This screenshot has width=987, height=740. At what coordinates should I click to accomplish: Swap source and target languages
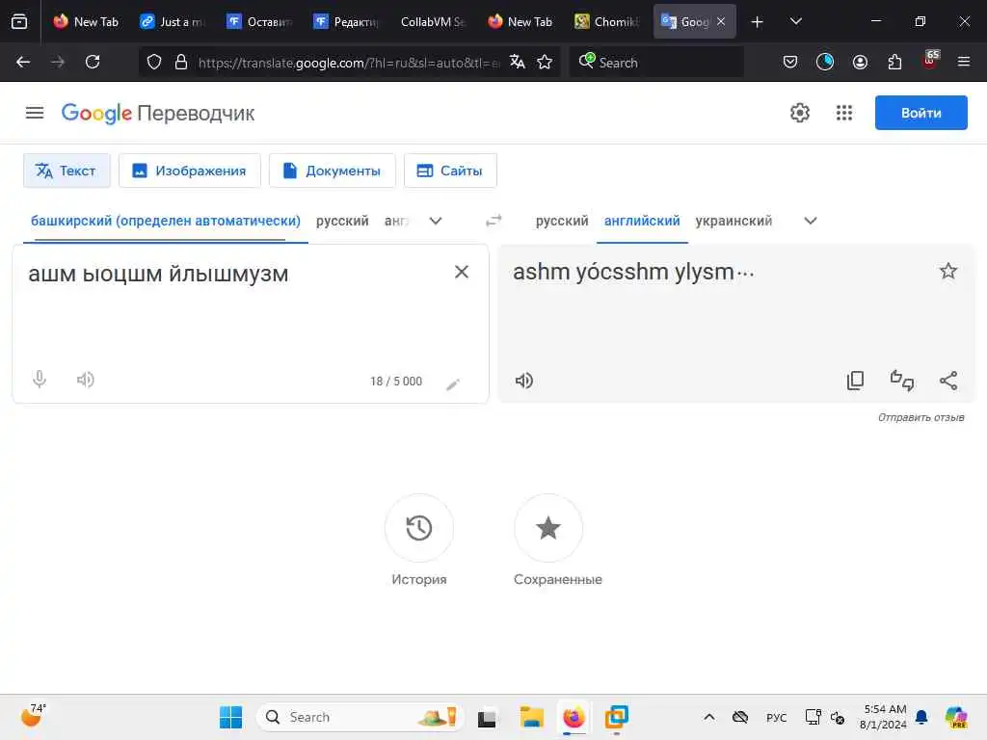point(493,221)
